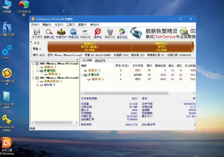Click the 保存更改 toolbar icon
This screenshot has height=157, width=224.
click(37, 33)
